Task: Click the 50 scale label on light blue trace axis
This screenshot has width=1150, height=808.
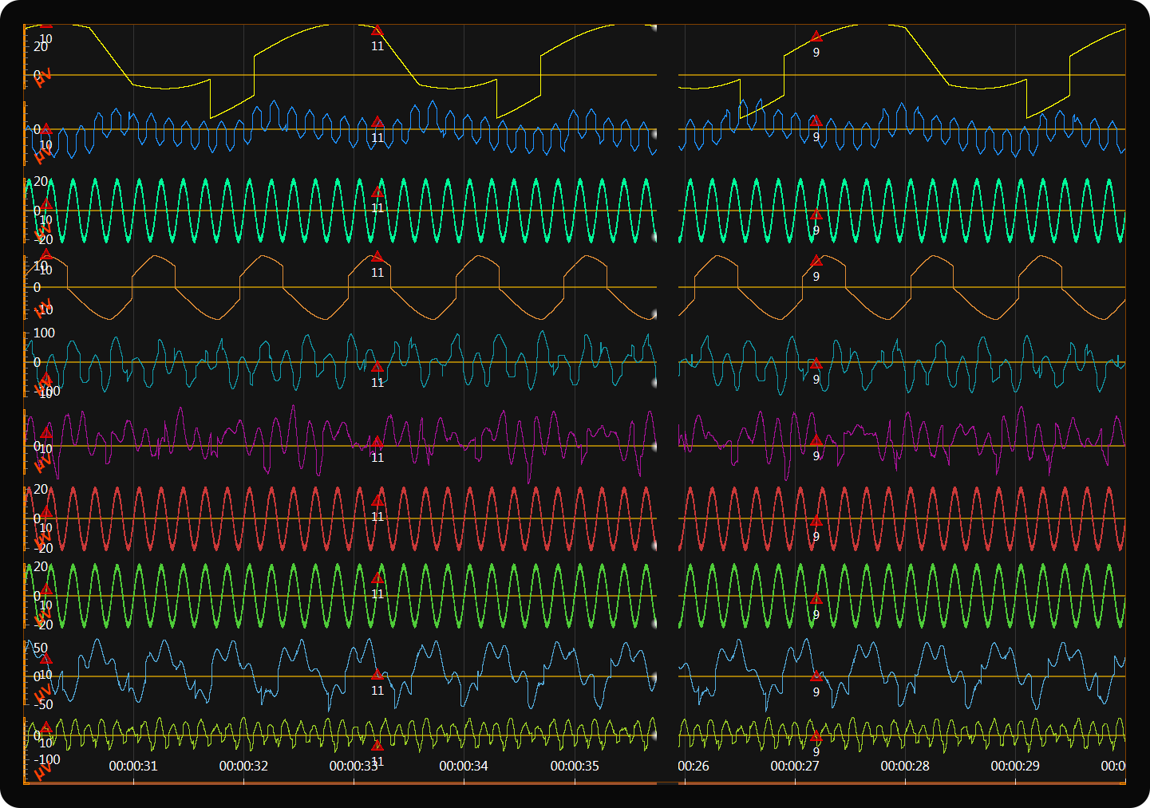Action: point(41,648)
